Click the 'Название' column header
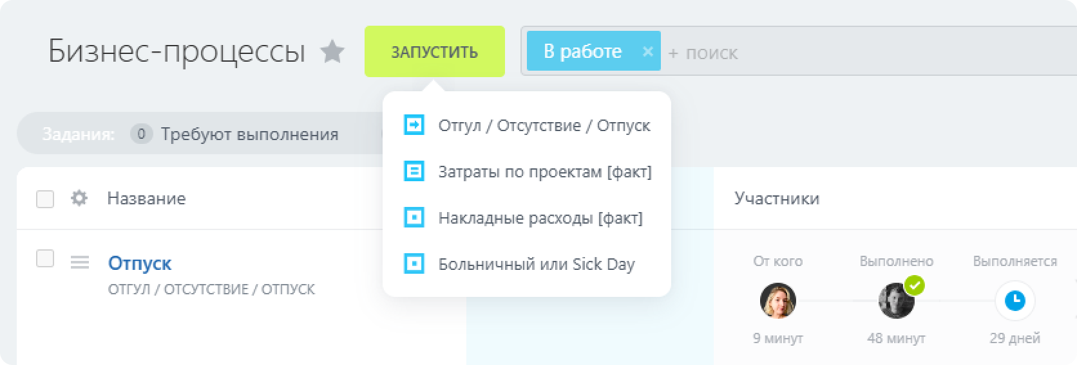 click(x=147, y=199)
